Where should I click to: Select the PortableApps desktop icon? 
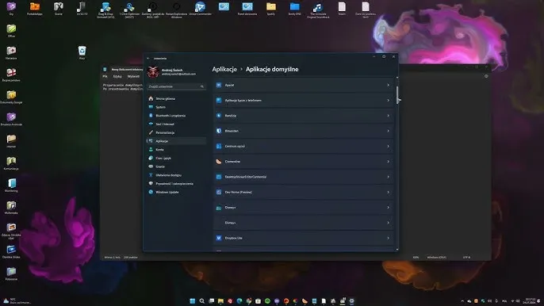pyautogui.click(x=35, y=9)
